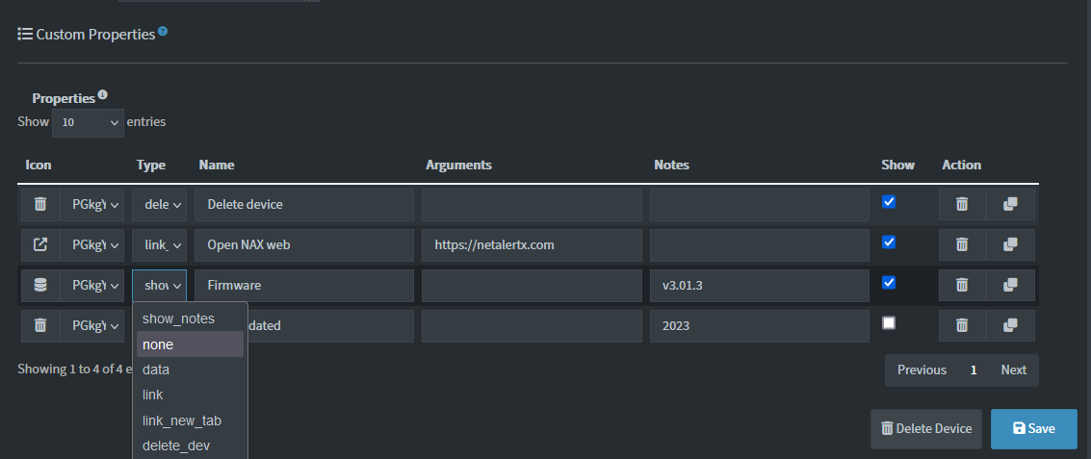Click the Properties info icon
The width and height of the screenshot is (1091, 459).
[102, 95]
